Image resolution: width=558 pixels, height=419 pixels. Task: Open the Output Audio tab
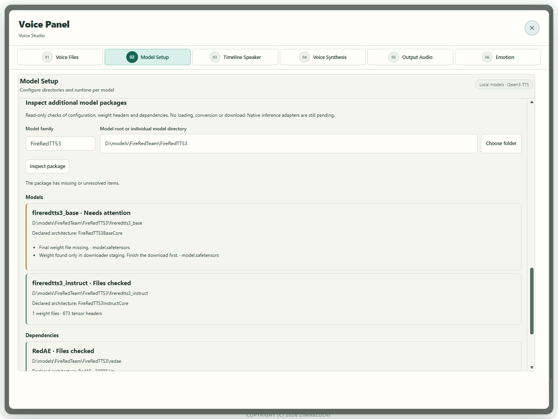[x=410, y=57]
